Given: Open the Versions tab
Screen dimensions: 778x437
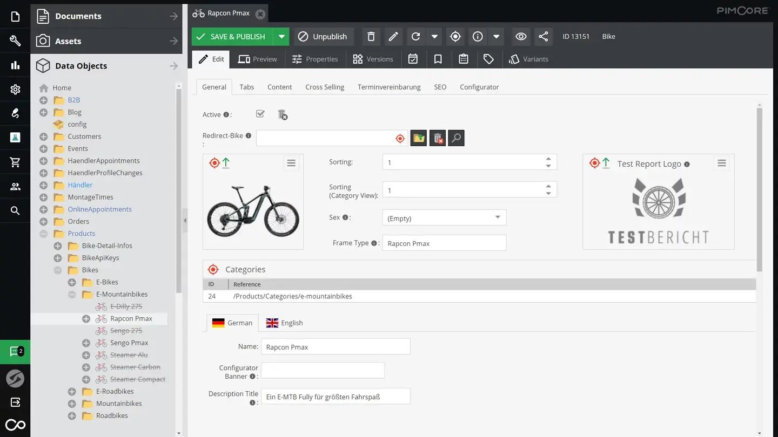Looking at the screenshot, I should [x=373, y=59].
